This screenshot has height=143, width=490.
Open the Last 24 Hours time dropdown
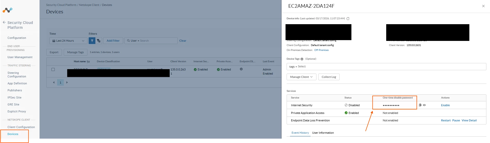click(x=68, y=41)
